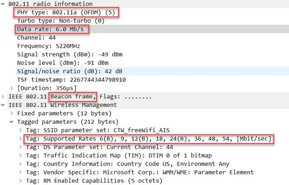The width and height of the screenshot is (289, 185).
Task: Select the Country Code US row
Action: tap(128, 164)
